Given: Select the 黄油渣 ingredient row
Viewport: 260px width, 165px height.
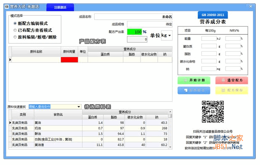Looking at the screenshot, I should point(88,145).
